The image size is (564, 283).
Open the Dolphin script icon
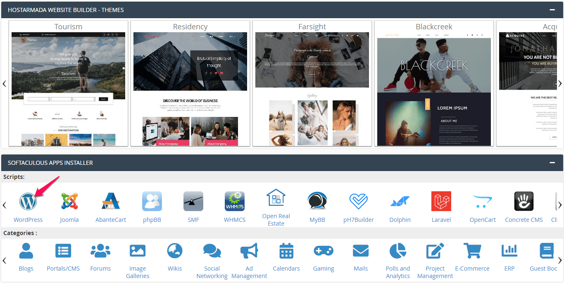400,201
